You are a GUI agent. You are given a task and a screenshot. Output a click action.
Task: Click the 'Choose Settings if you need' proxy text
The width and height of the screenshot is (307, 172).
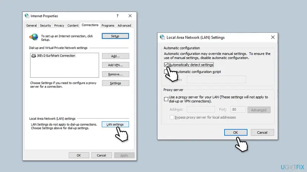coord(63,85)
